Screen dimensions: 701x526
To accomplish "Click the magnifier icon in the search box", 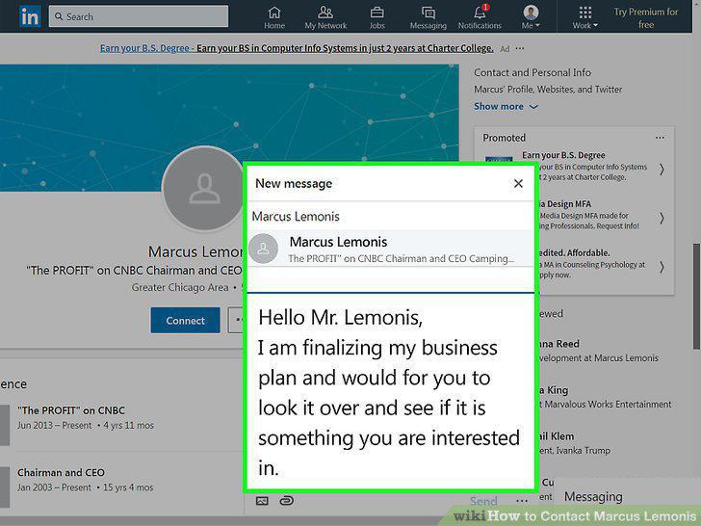I will 59,16.
